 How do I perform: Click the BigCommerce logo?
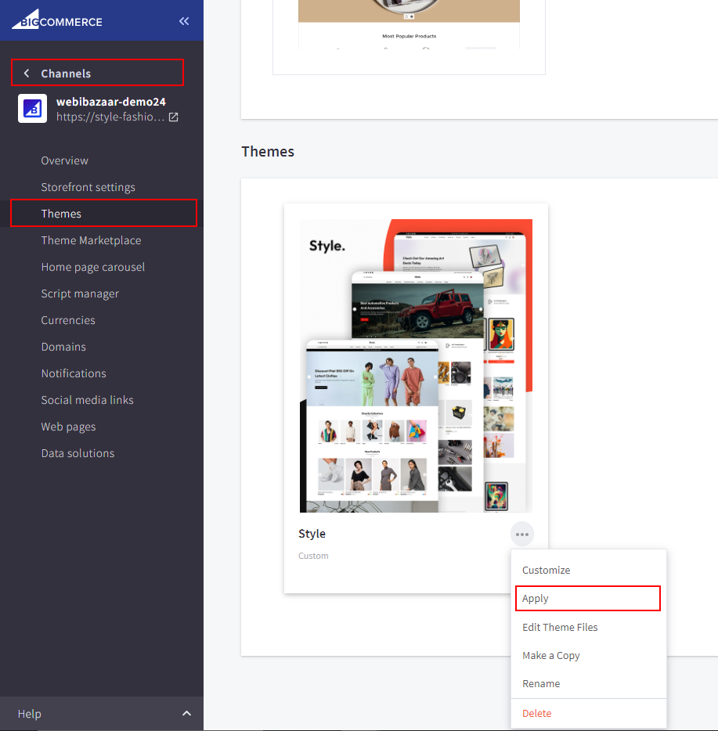click(x=57, y=21)
